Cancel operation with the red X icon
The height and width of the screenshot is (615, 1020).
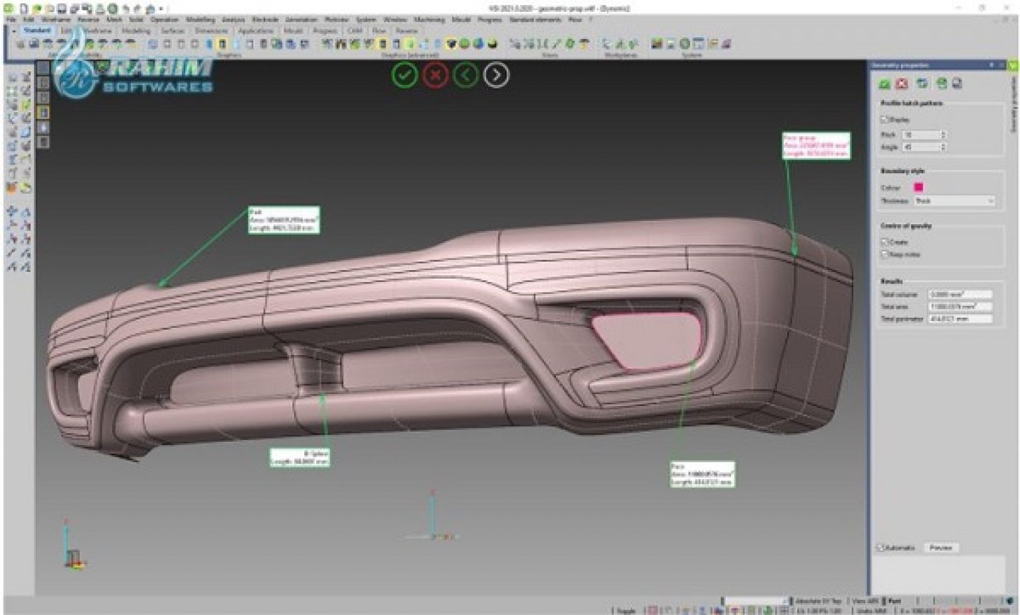coord(434,75)
